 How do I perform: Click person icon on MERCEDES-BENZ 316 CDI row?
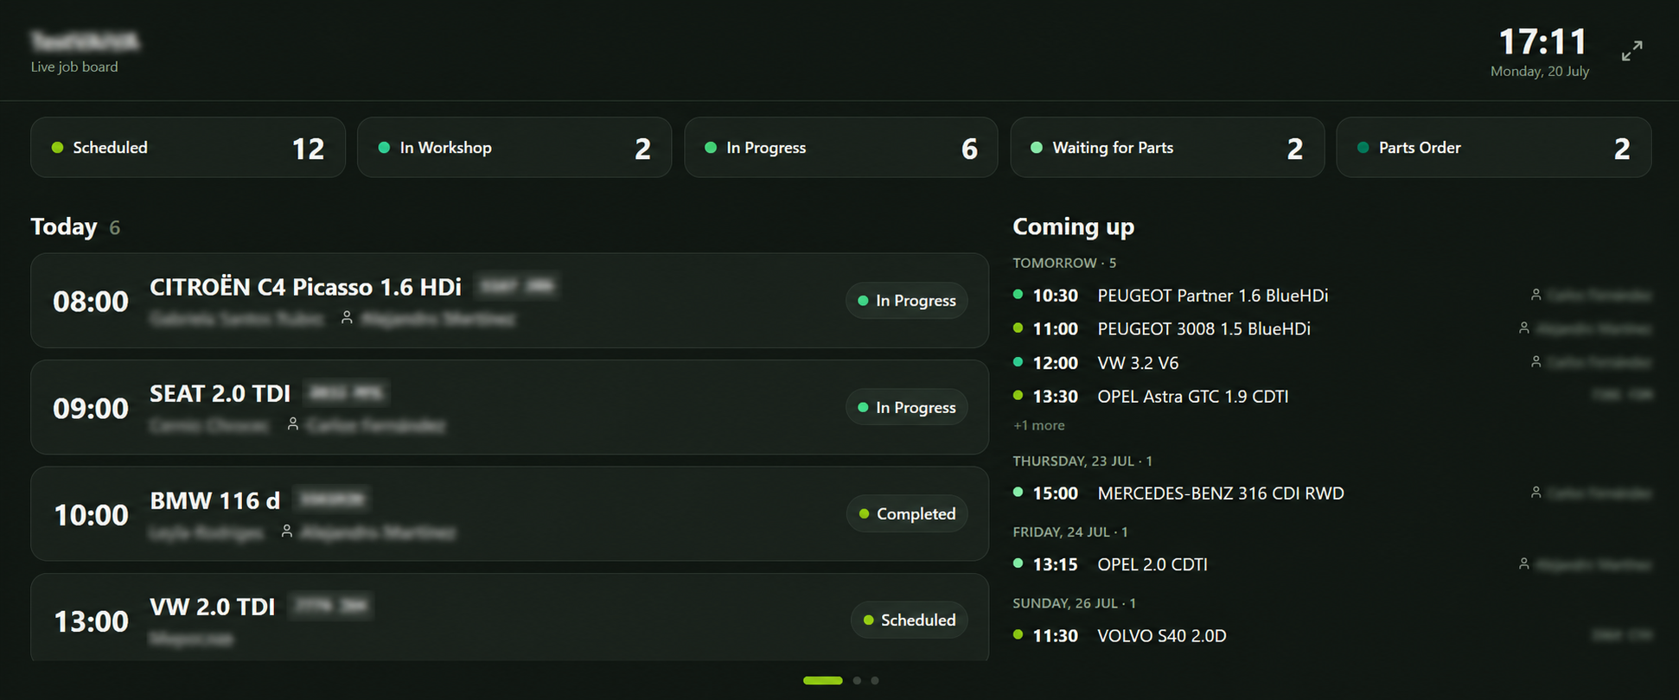pyautogui.click(x=1536, y=493)
